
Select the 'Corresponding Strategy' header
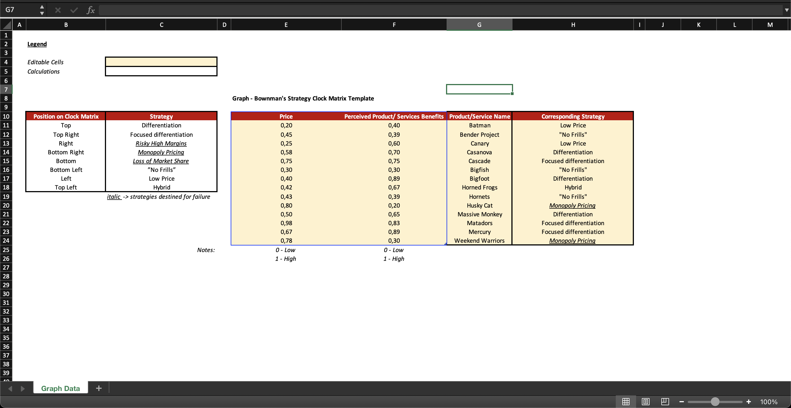click(573, 116)
